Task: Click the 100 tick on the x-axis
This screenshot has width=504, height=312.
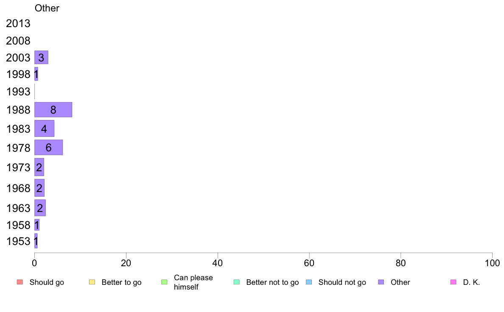Action: pos(492,263)
